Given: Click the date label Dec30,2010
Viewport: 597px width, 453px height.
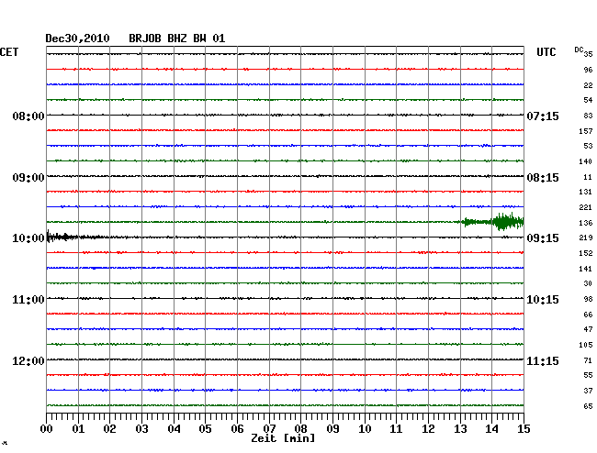Looking at the screenshot, I should (77, 39).
